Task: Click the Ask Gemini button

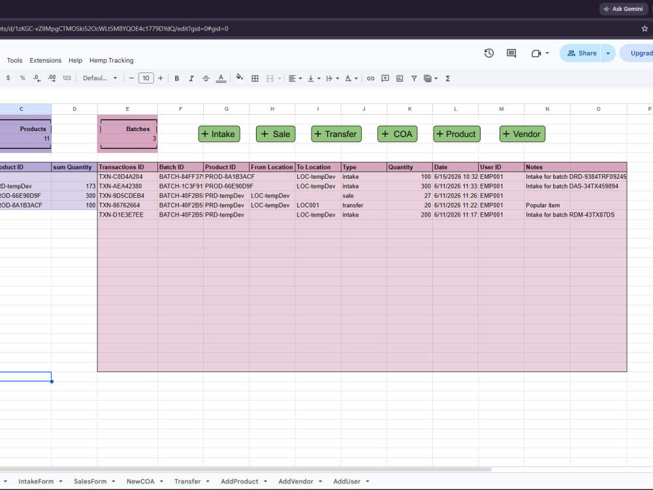Action: pyautogui.click(x=624, y=8)
